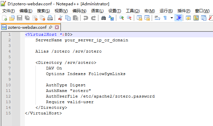This screenshot has width=213, height=126.
Task: Open the 宏(M) menu
Action: pyautogui.click(x=149, y=11)
